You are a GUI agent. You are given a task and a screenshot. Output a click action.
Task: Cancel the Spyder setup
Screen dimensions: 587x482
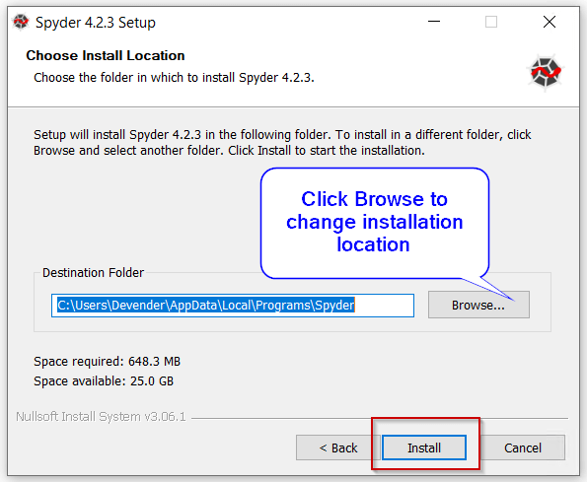click(x=523, y=448)
